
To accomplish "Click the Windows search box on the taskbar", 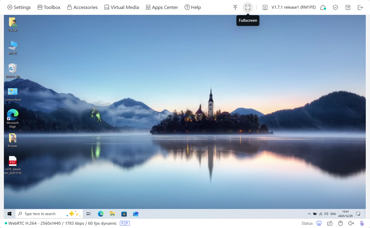I will [x=49, y=214].
